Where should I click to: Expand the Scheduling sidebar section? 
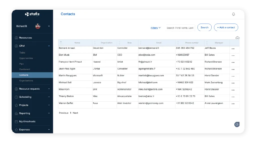[49, 97]
